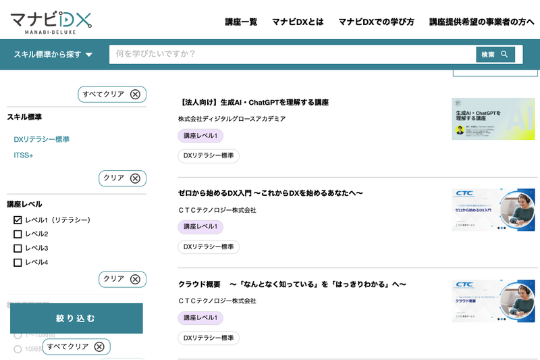
Task: Open 【法人向け】生成AI・ChatGPTを理解する講座 course
Action: (x=254, y=102)
